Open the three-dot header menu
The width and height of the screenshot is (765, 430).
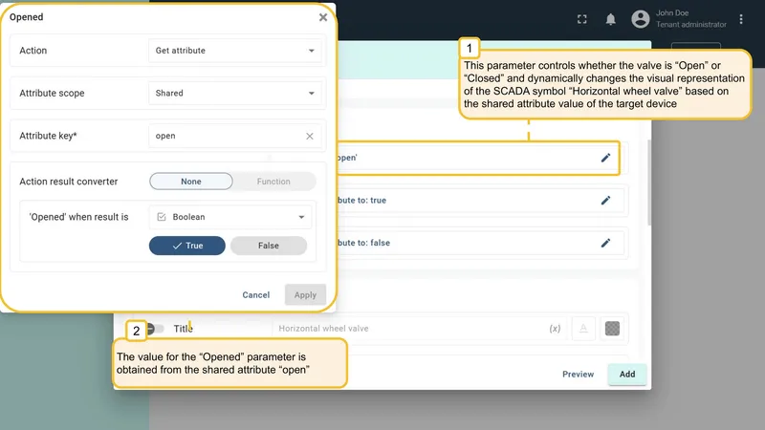coord(740,19)
